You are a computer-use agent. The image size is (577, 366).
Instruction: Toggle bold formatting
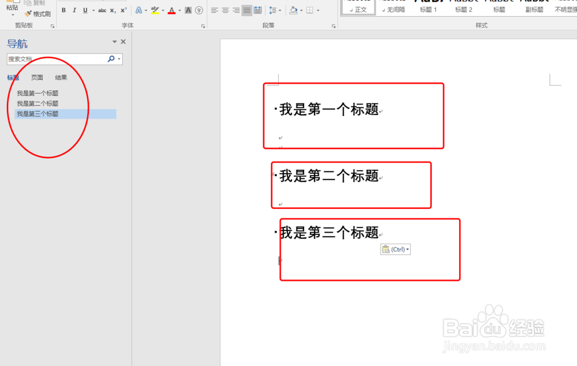[63, 10]
